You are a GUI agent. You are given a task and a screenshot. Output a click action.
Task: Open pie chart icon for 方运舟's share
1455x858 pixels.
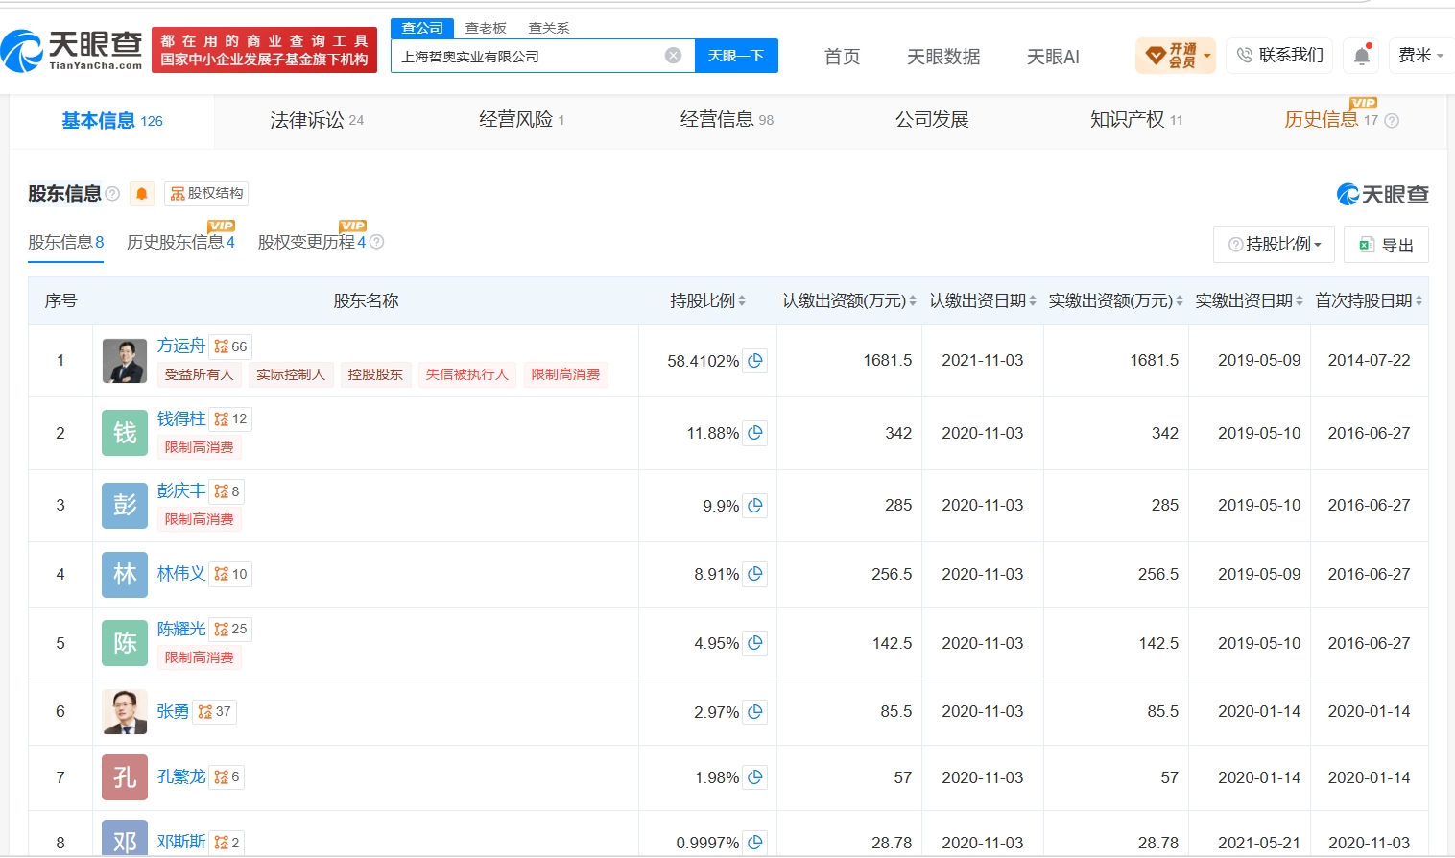(x=755, y=361)
